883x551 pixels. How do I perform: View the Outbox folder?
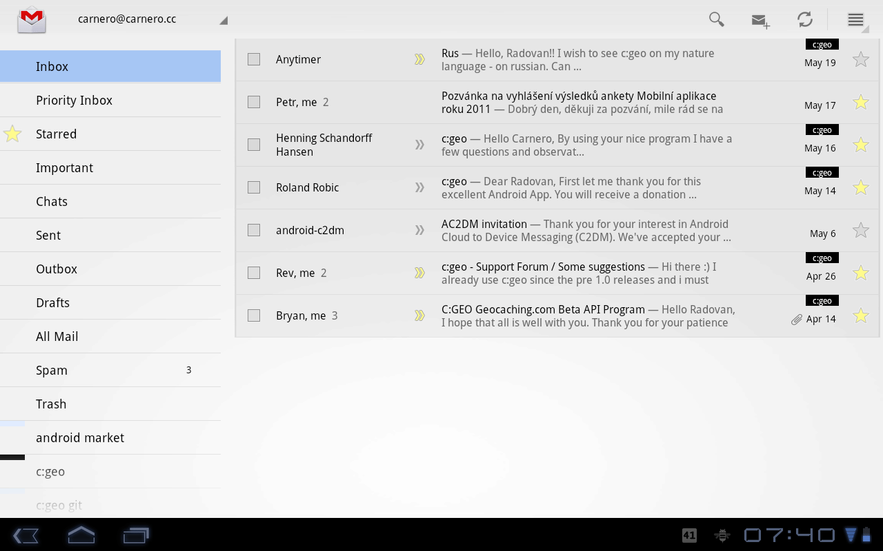coord(110,269)
